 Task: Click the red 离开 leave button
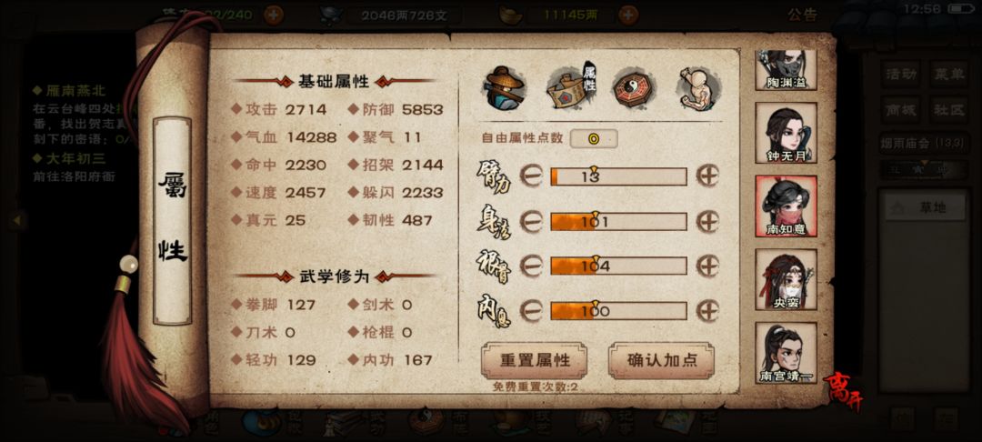click(842, 390)
